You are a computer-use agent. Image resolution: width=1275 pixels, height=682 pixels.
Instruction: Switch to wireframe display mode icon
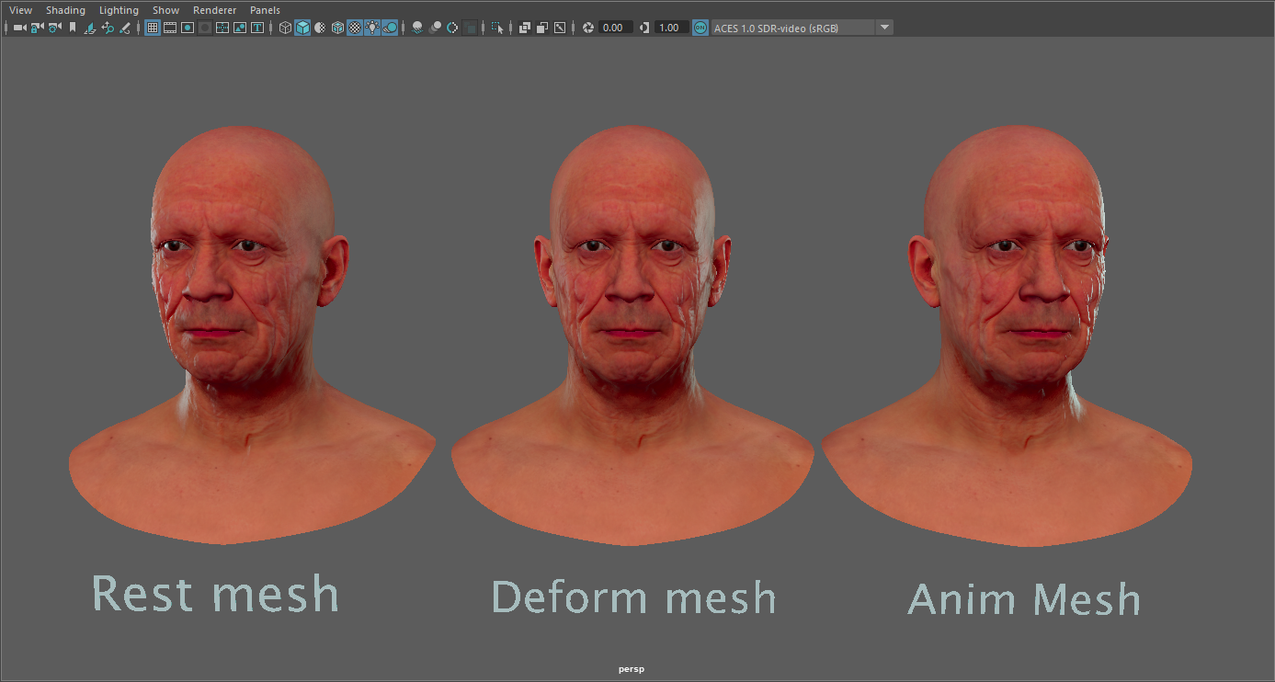point(285,28)
